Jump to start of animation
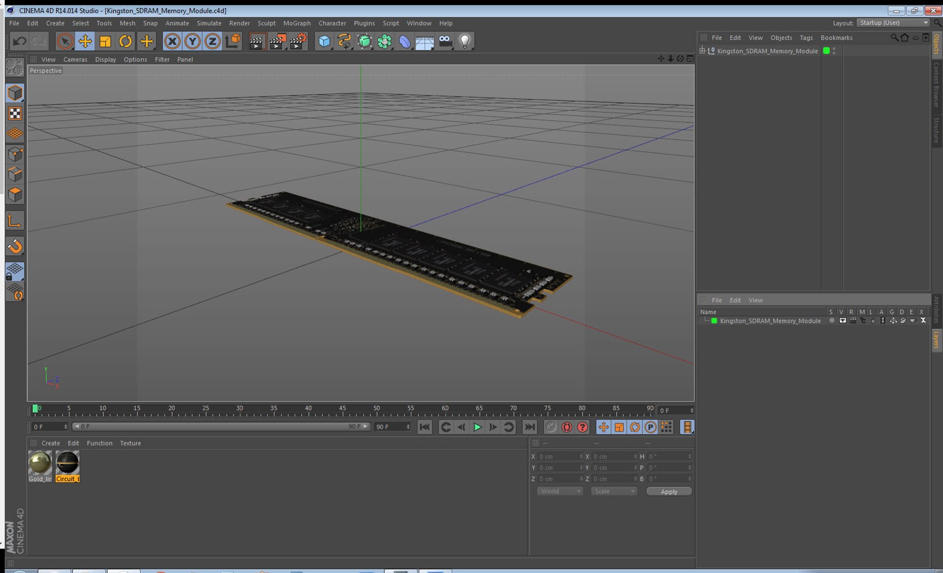This screenshot has height=573, width=943. (x=425, y=427)
